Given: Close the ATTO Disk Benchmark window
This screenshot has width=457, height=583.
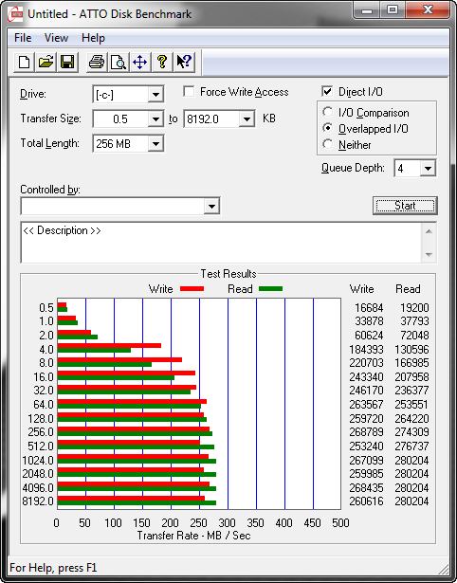Looking at the screenshot, I should [x=426, y=11].
